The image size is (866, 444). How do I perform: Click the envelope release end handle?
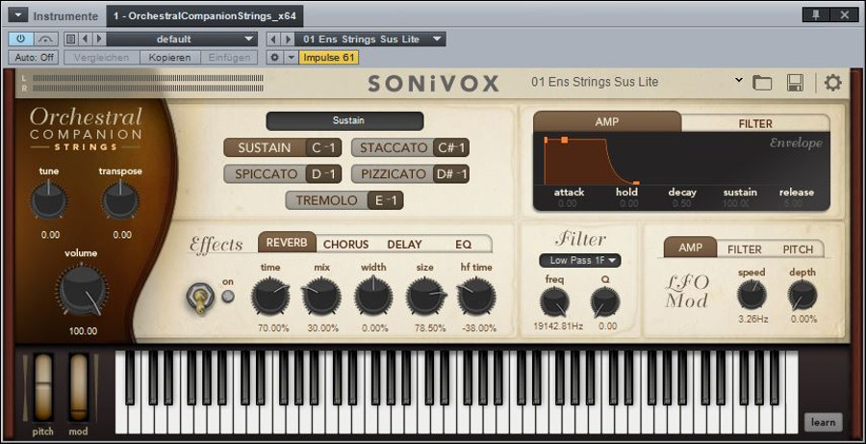636,182
